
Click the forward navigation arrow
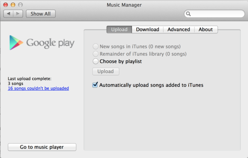click(18, 14)
